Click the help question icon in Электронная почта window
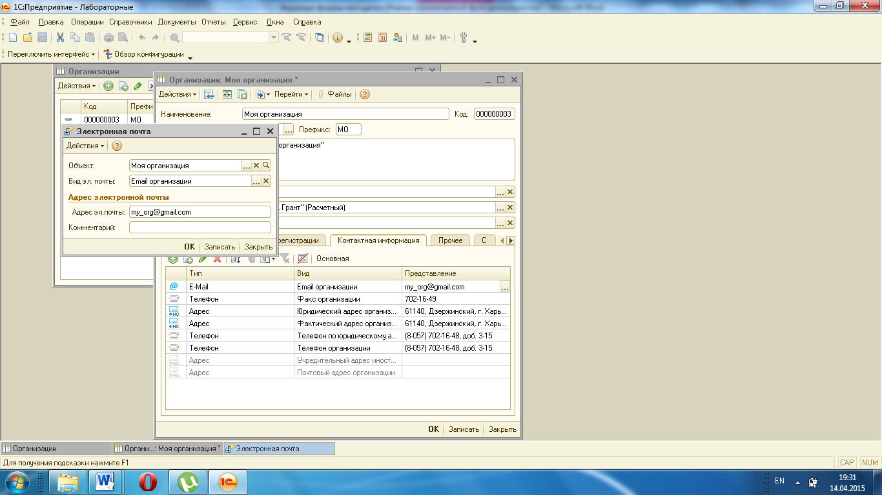882x495 pixels. pyautogui.click(x=117, y=146)
